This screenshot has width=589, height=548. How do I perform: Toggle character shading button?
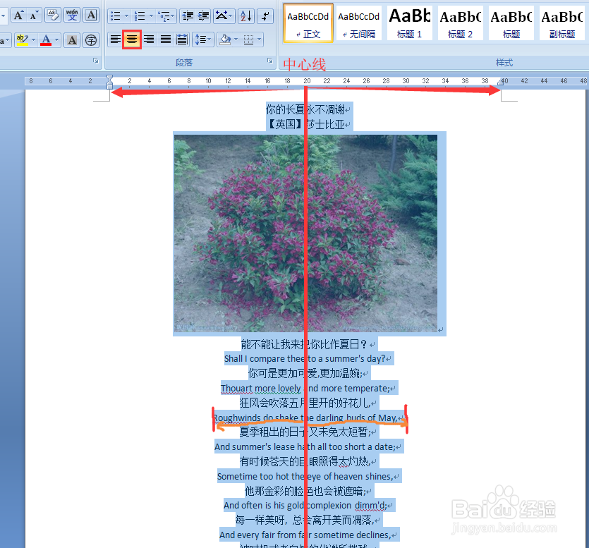click(72, 39)
